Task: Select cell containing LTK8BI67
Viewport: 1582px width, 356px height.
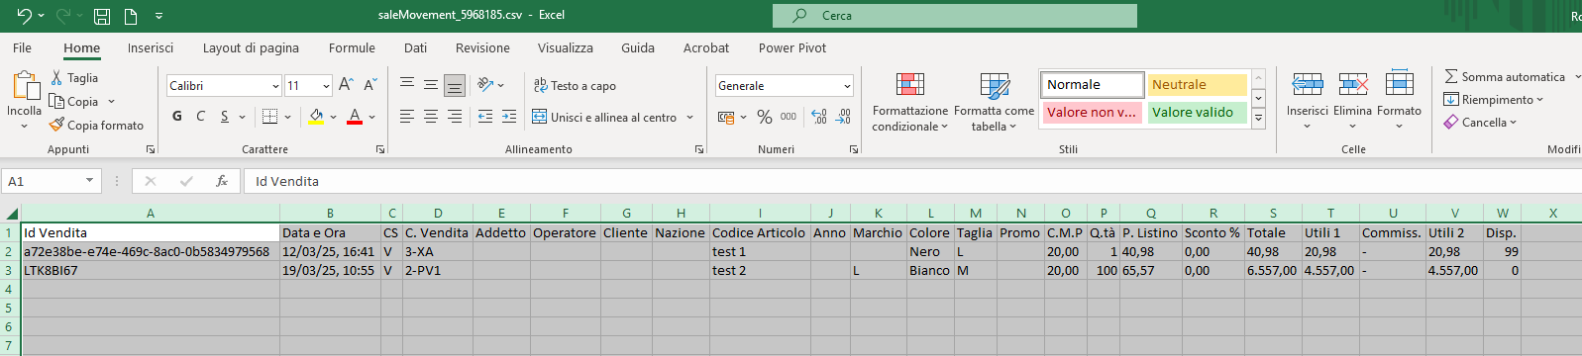Action: pyautogui.click(x=151, y=270)
